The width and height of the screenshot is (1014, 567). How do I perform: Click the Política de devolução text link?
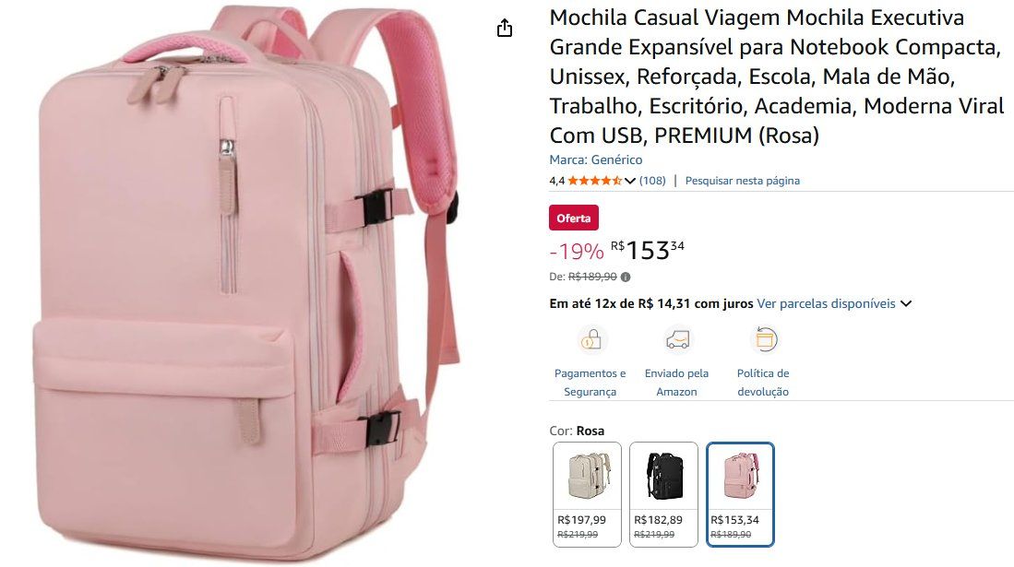click(763, 382)
